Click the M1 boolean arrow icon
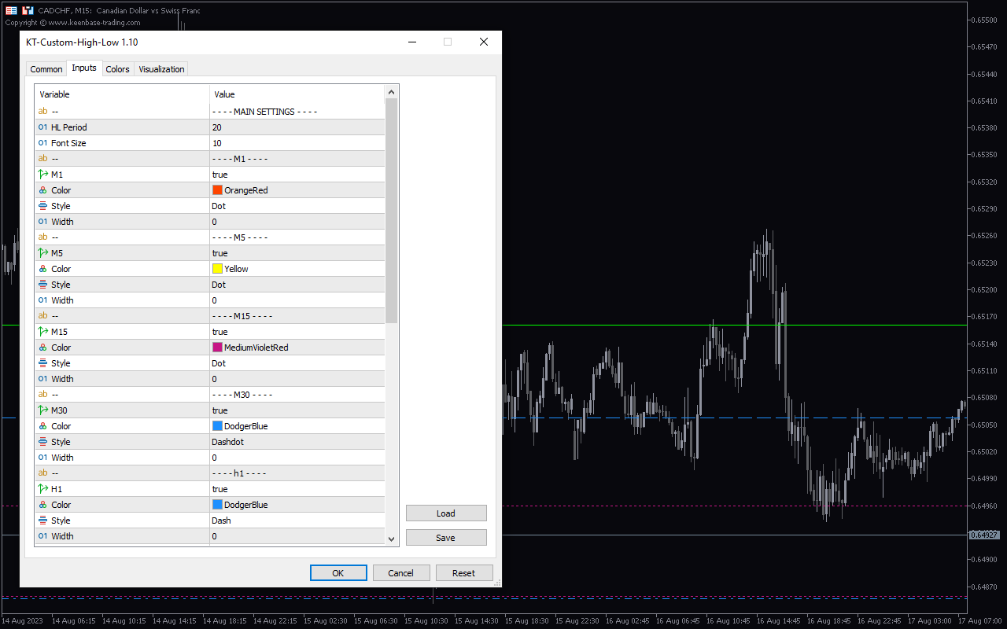Viewport: 1007px width, 629px height. coord(43,175)
